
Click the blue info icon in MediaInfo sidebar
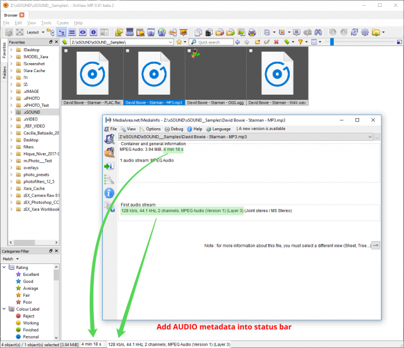tap(109, 193)
